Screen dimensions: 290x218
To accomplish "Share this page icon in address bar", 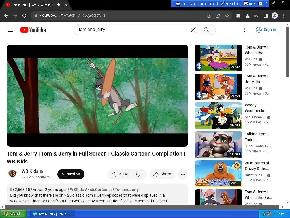I will [x=218, y=16].
